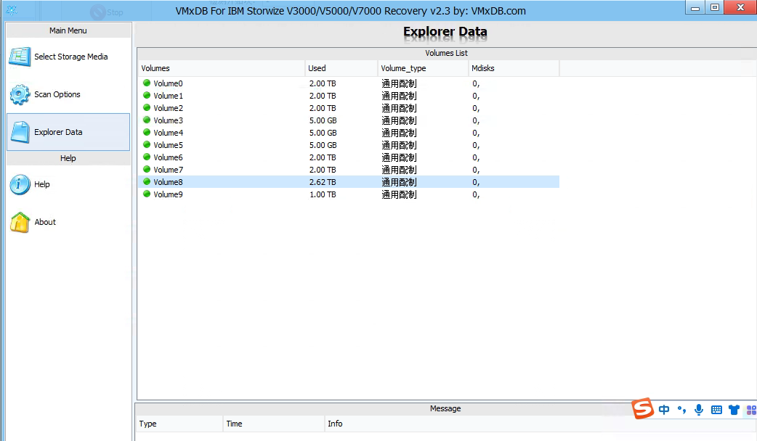Click the IME skin shirt icon
Image resolution: width=757 pixels, height=441 pixels.
pyautogui.click(x=734, y=410)
